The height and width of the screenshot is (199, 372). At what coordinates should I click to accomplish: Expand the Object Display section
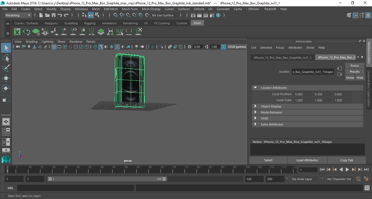click(x=255, y=106)
